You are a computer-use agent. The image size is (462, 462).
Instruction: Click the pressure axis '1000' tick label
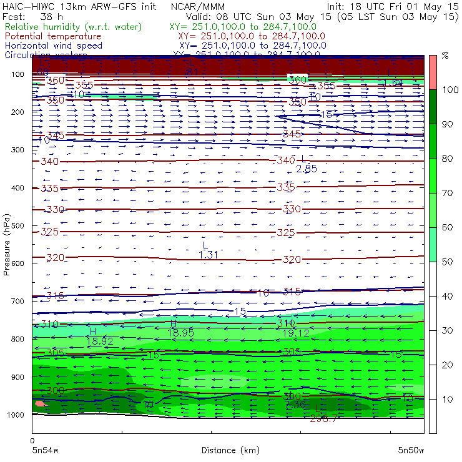[16, 415]
